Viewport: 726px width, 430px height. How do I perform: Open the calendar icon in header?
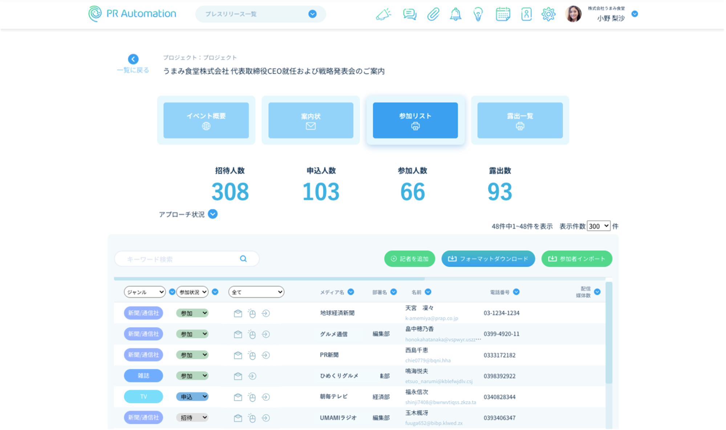[x=503, y=15]
